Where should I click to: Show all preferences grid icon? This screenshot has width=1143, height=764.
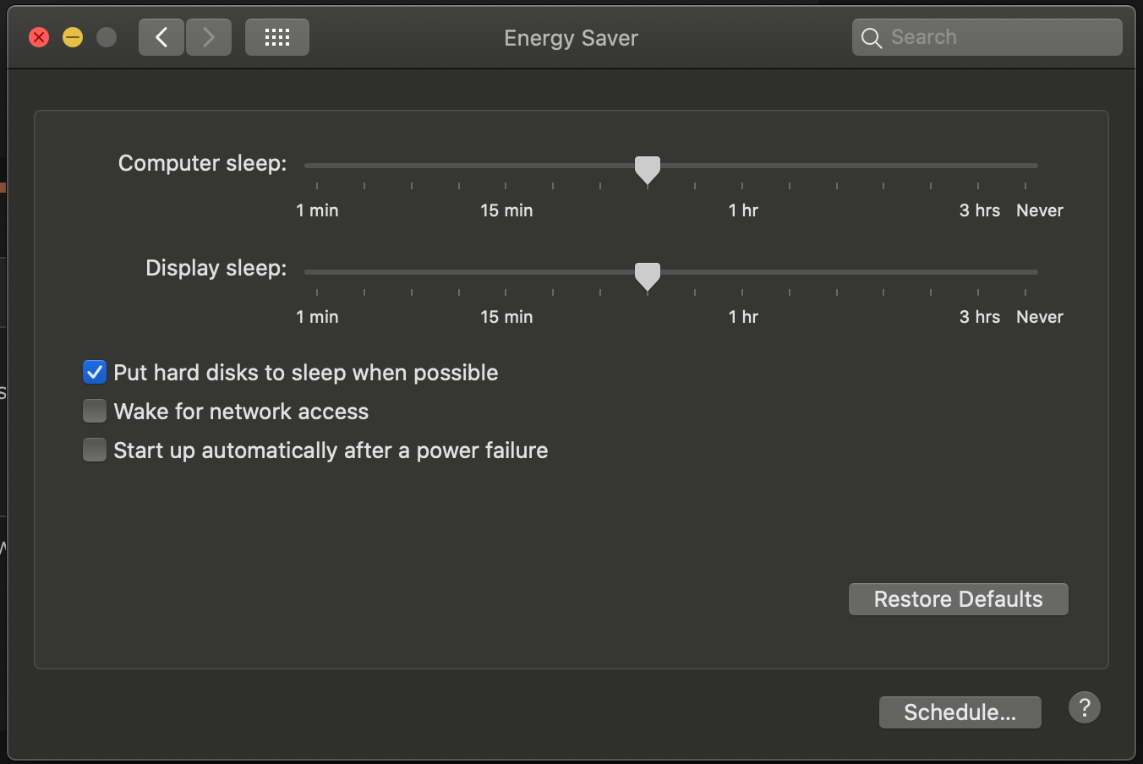pyautogui.click(x=277, y=38)
